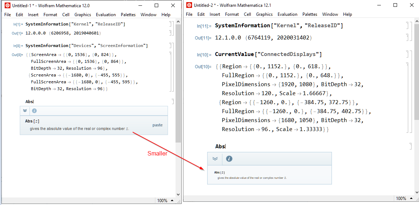Click CurrentValue ConnectedDisplays input line
The image size is (419, 205).
click(268, 54)
